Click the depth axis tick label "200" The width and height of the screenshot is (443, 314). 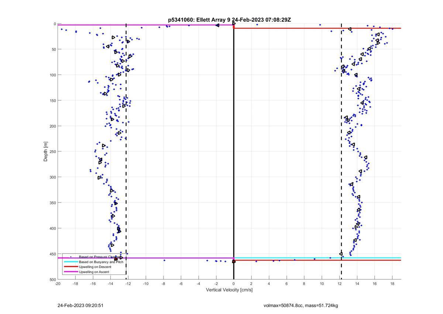coord(52,126)
